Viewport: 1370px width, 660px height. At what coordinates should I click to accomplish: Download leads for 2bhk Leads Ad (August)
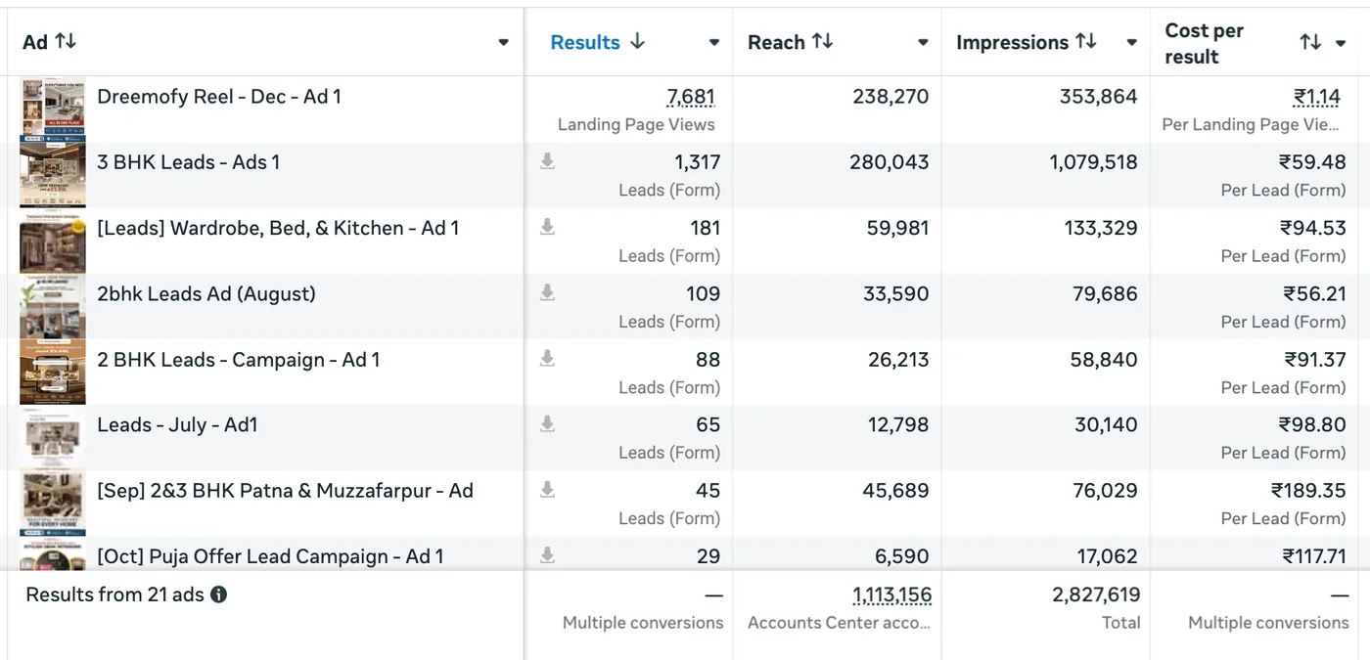coord(548,292)
